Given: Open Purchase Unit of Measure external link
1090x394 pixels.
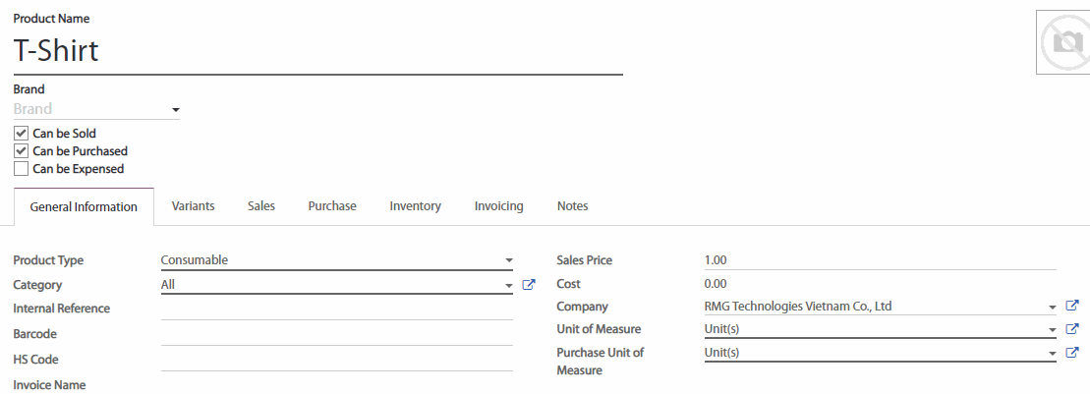Looking at the screenshot, I should pos(1072,353).
